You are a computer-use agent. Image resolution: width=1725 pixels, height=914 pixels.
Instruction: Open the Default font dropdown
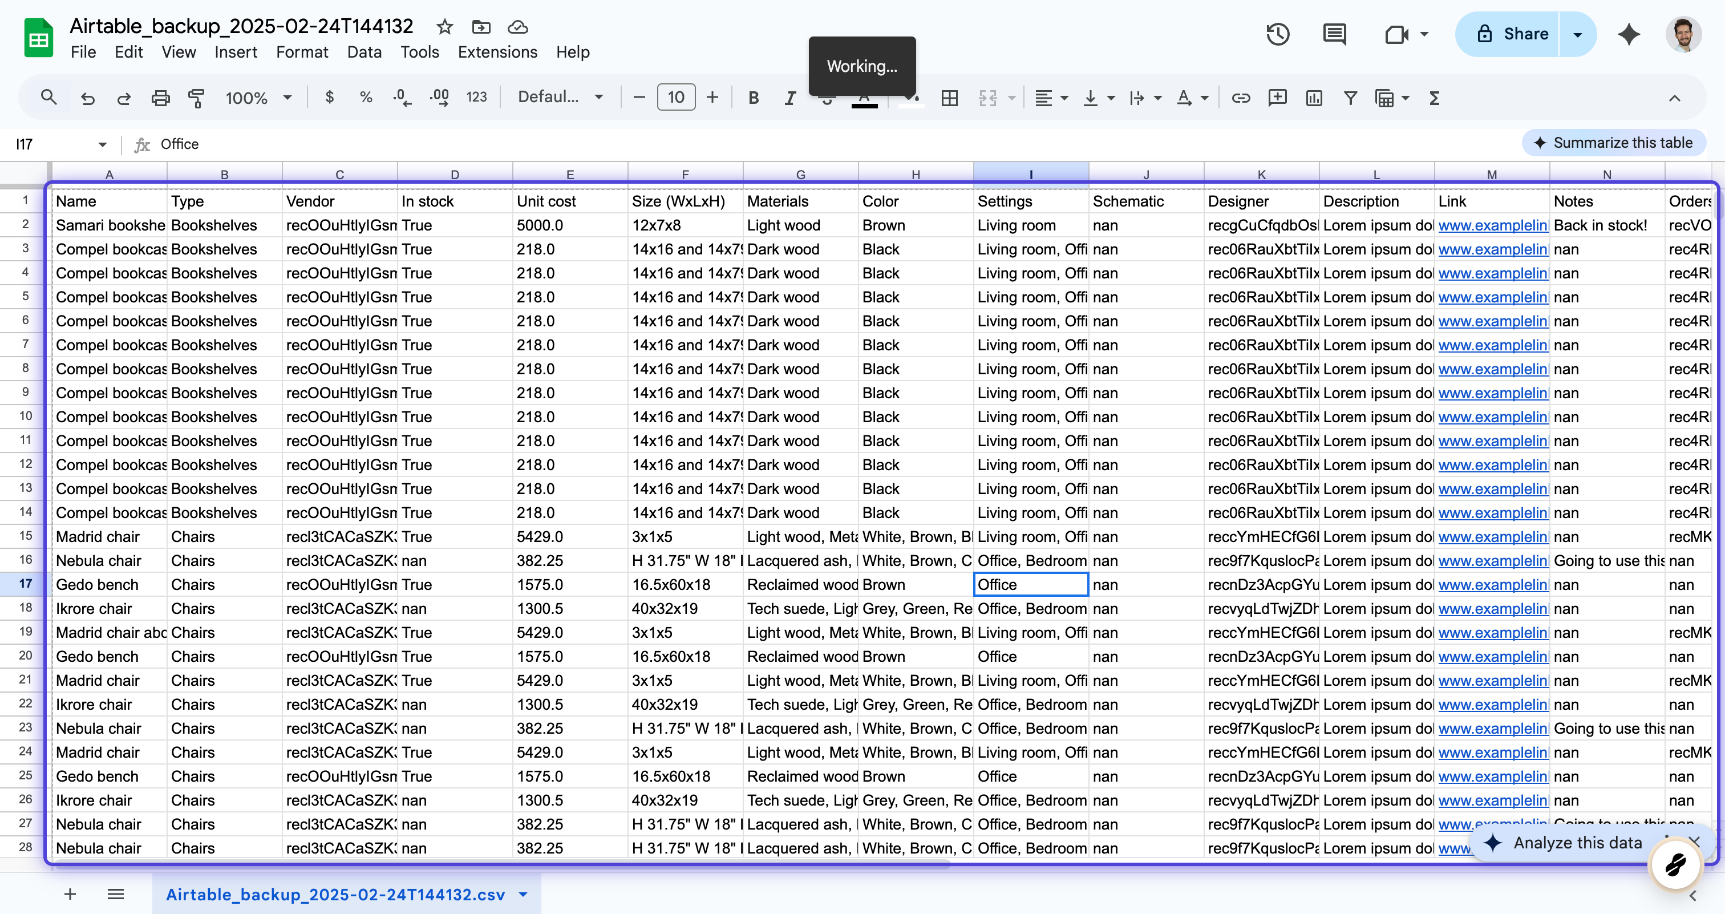(560, 97)
